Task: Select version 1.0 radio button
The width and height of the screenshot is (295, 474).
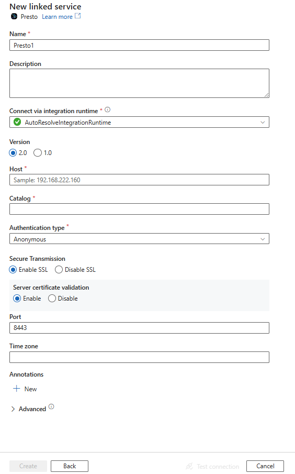Action: [38, 152]
